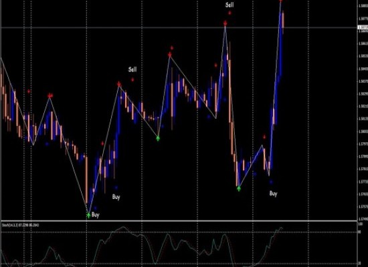Select the red arrow on the peak just below the top Sell label
This screenshot has height=267, width=368.
pos(225,23)
